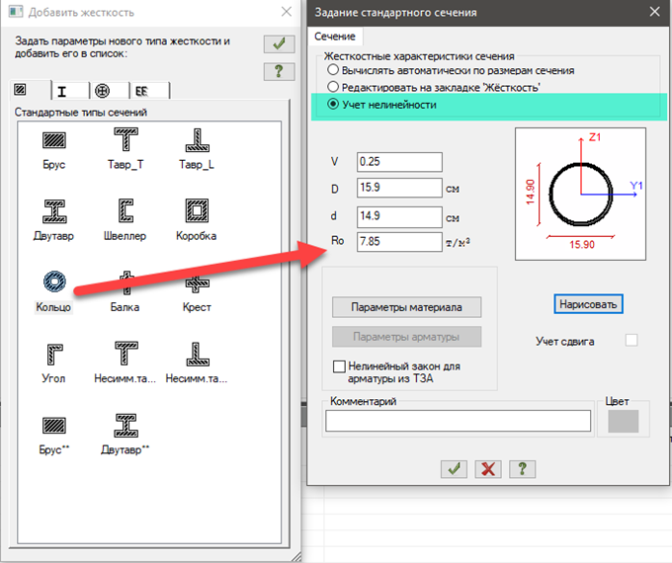Viewport: 672px width, 563px height.
Task: Click the ring section preview drawing
Action: click(580, 195)
